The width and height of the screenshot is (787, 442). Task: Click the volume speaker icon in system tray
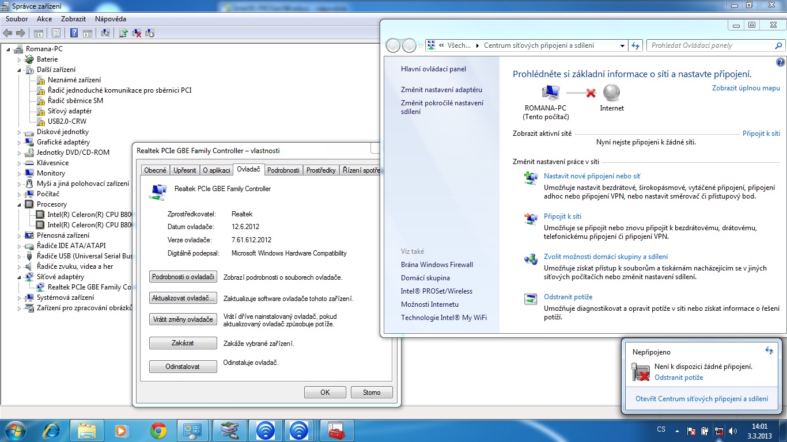click(x=733, y=430)
